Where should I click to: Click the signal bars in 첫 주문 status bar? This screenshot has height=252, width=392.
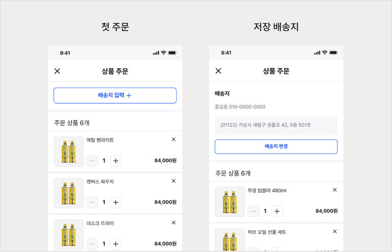click(x=156, y=53)
